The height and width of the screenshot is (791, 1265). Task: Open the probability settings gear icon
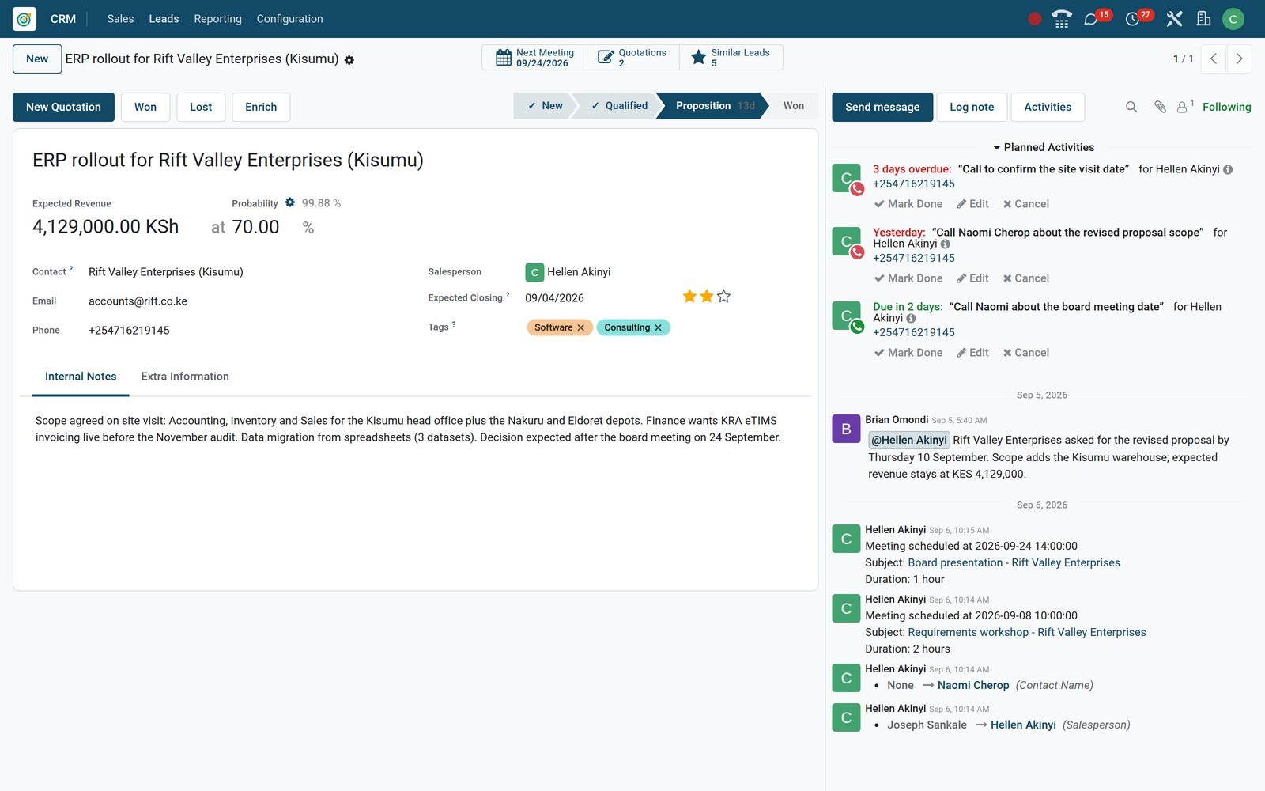pos(290,202)
